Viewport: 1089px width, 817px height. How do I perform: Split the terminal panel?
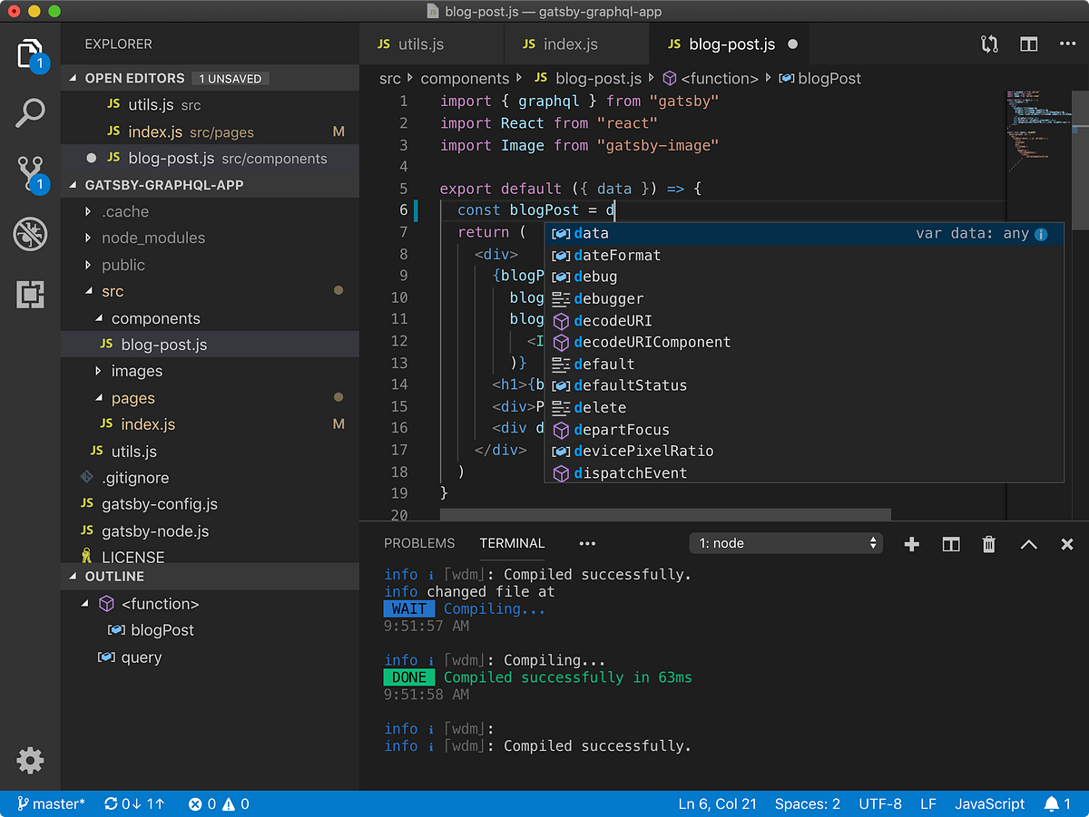(949, 544)
